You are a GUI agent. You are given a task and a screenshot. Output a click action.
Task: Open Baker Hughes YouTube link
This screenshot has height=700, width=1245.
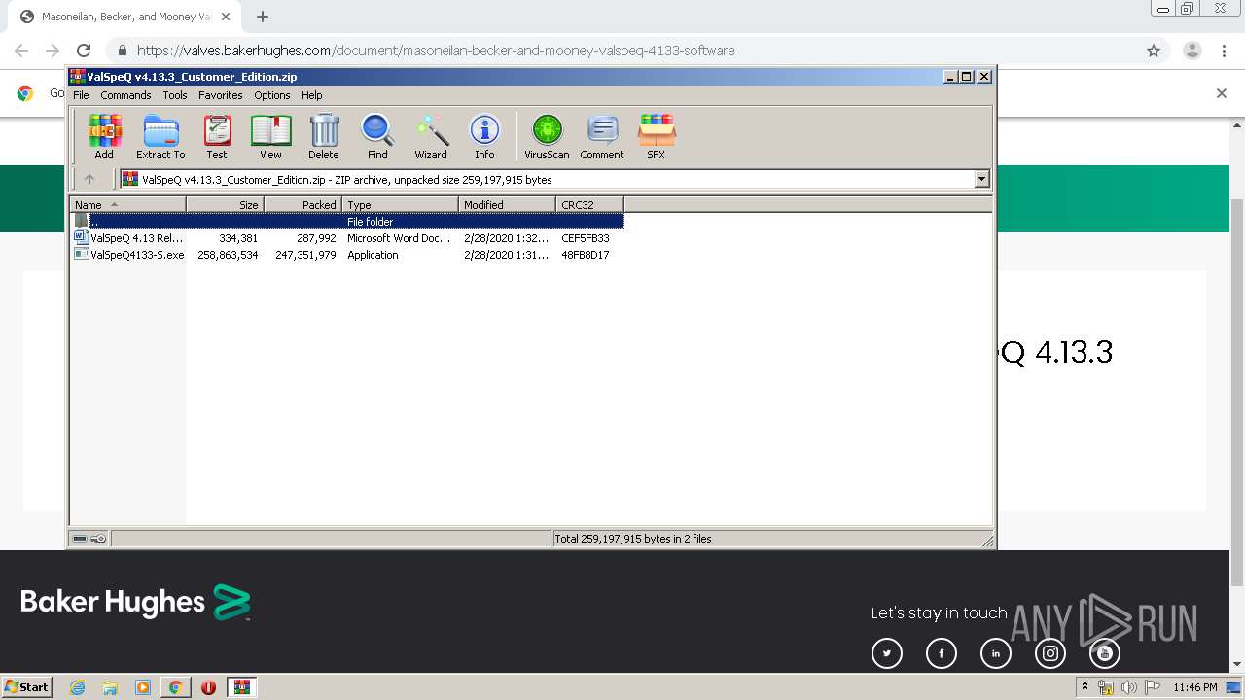(x=1105, y=653)
